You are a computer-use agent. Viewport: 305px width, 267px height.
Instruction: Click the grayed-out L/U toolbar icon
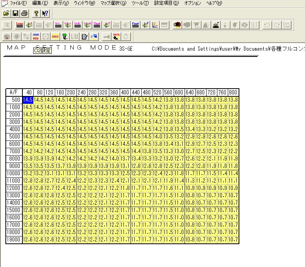[x=75, y=37]
